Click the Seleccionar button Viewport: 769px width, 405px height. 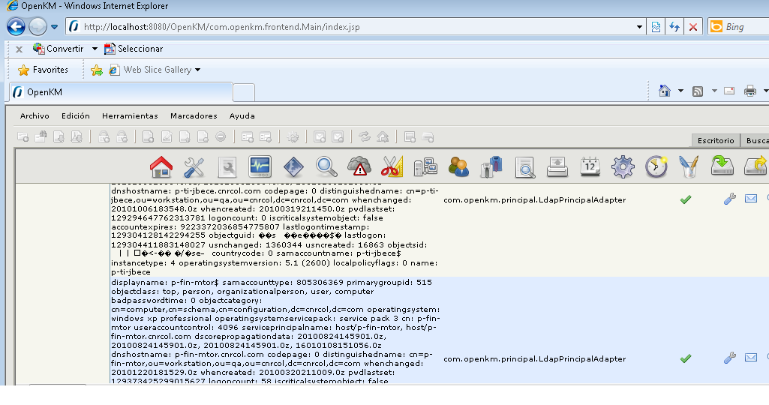pos(134,49)
